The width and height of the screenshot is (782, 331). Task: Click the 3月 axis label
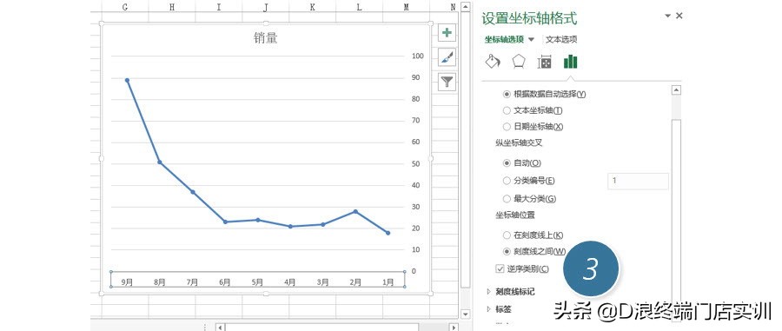point(322,282)
